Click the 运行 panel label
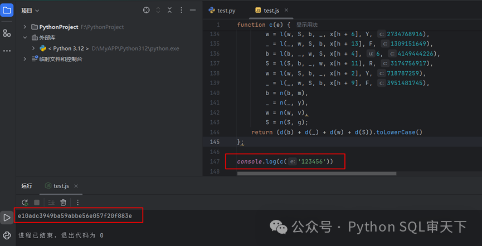This screenshot has width=482, height=246. click(x=26, y=186)
